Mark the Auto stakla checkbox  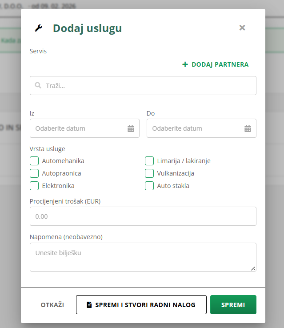pyautogui.click(x=149, y=186)
